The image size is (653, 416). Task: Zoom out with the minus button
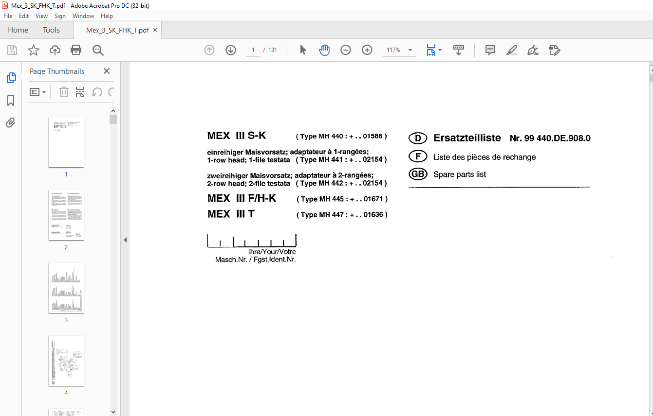346,50
